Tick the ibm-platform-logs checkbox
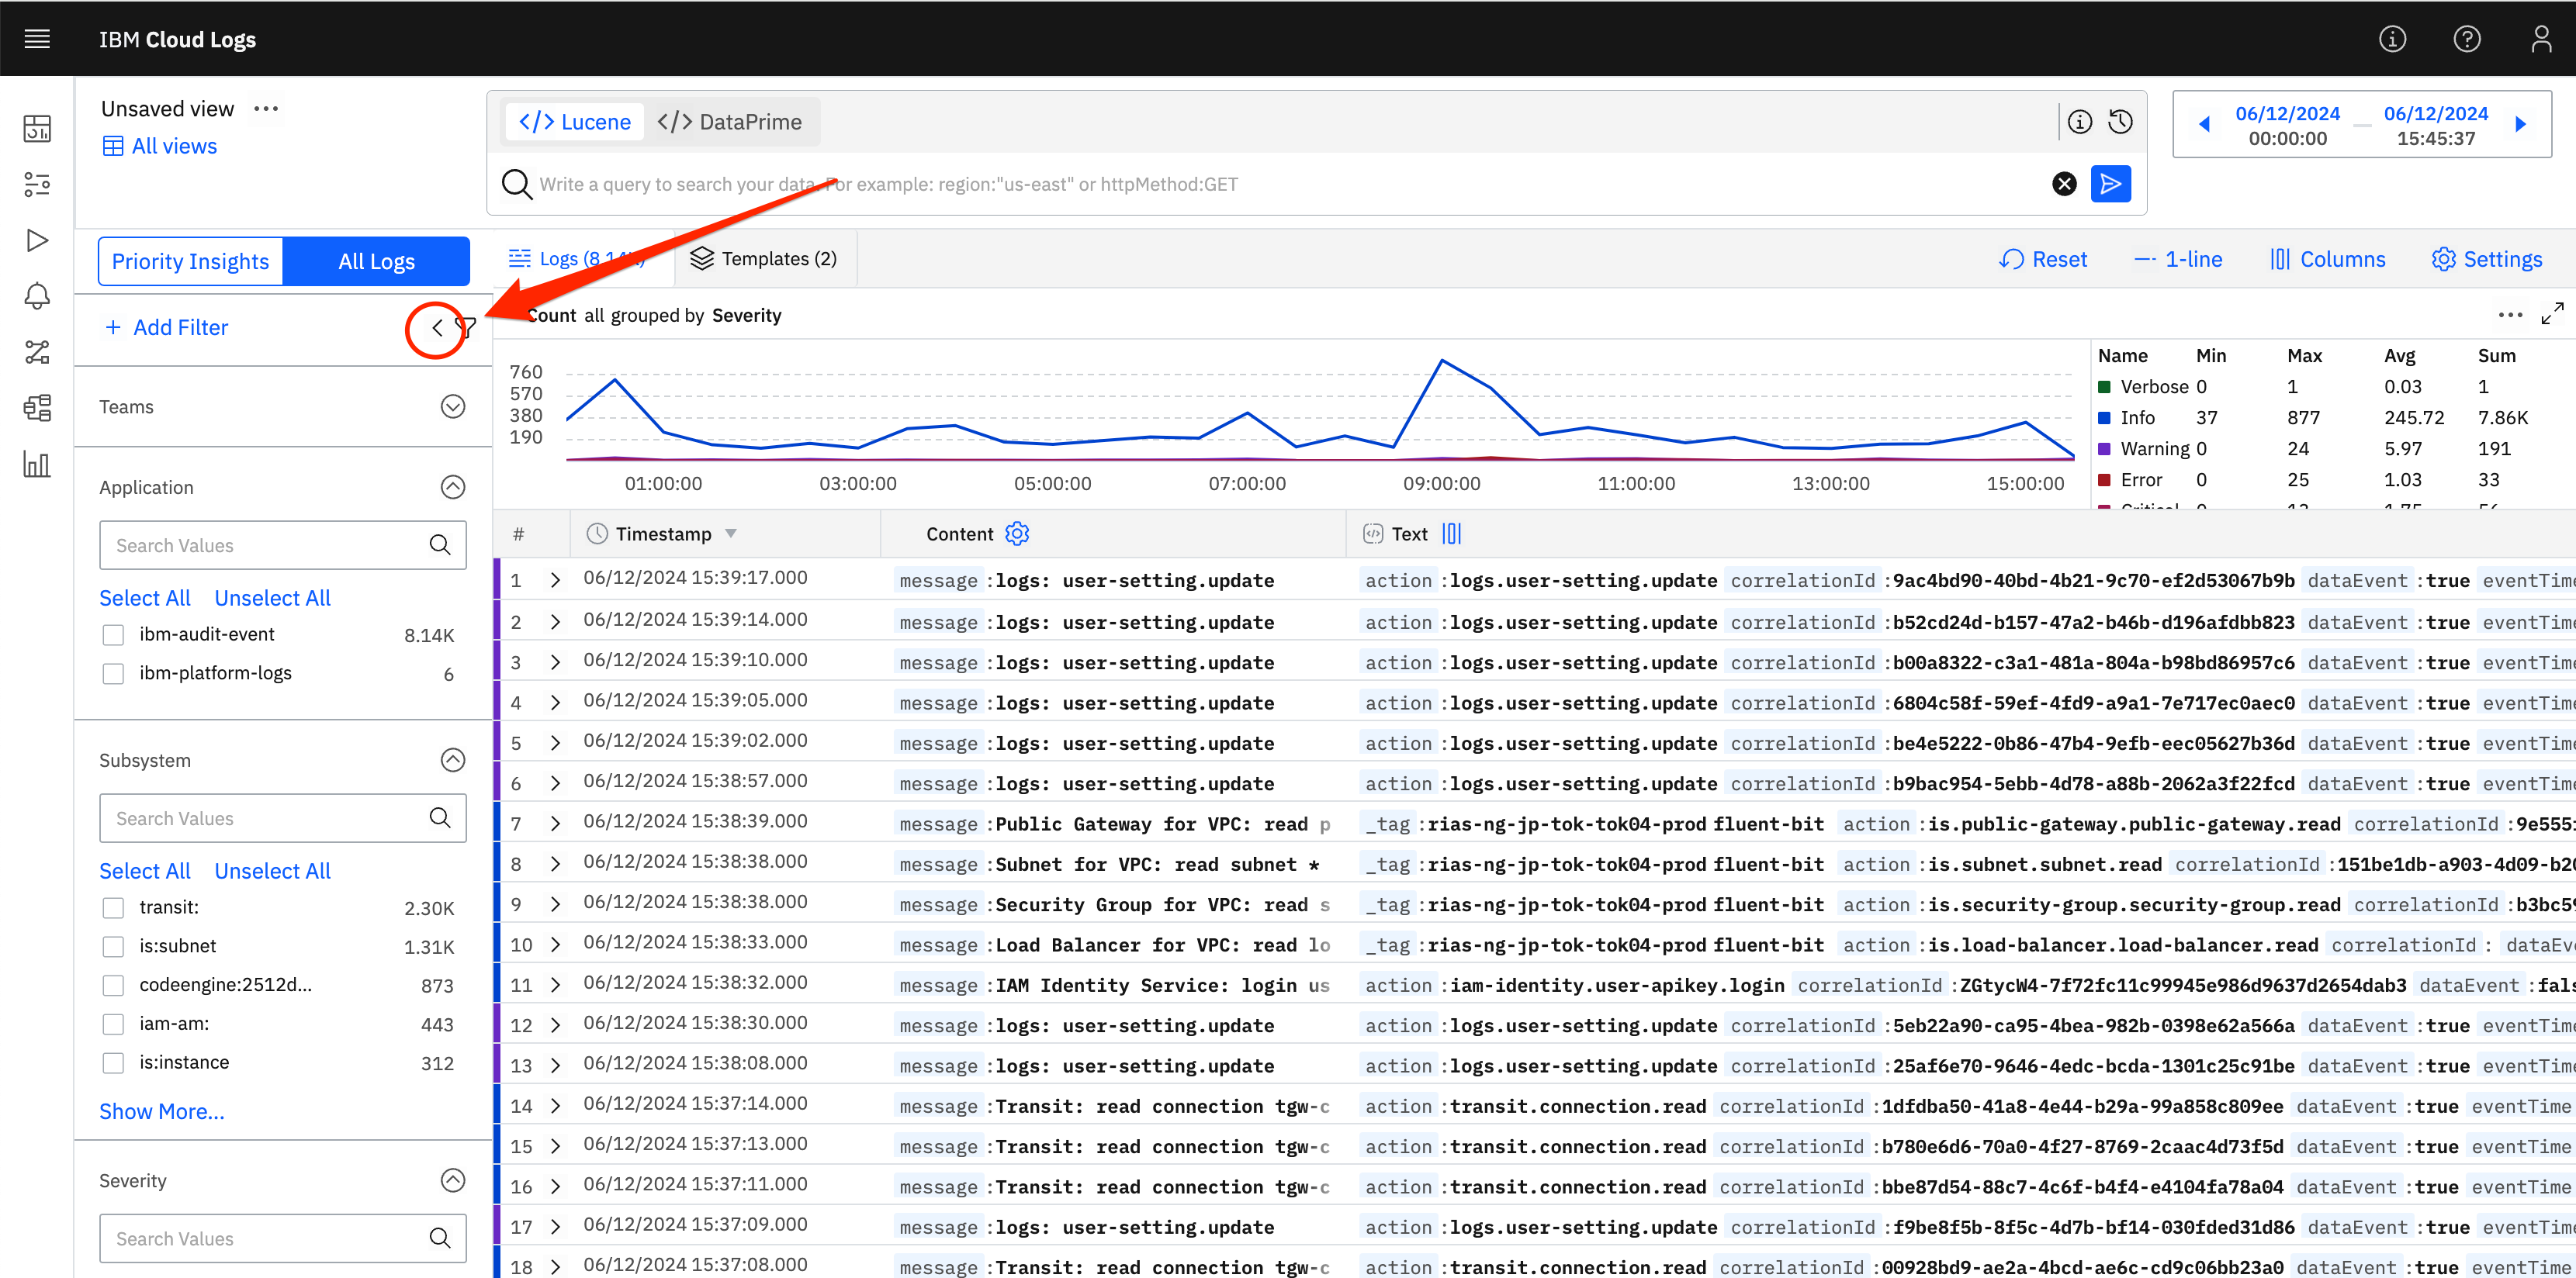This screenshot has height=1278, width=2576. pos(113,675)
